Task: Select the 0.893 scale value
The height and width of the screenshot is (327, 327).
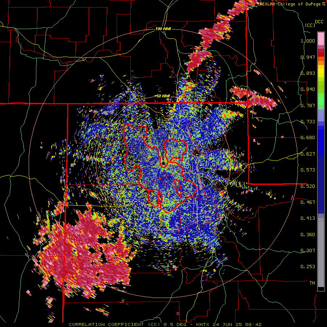Action: 308,73
